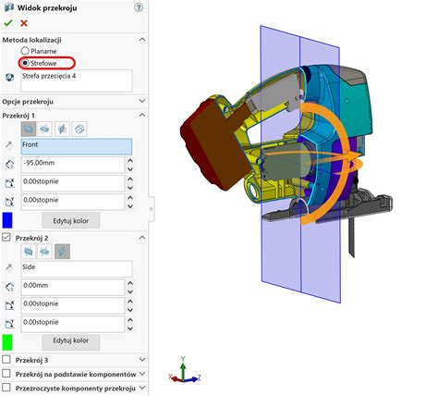Click reference plane icon in Przekrój 1

coord(79,129)
